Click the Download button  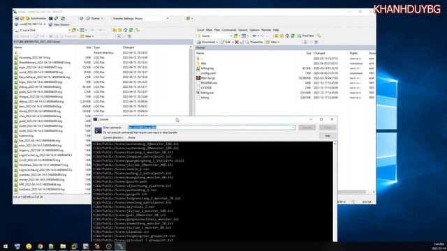coord(207,42)
